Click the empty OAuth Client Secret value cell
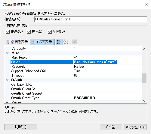The height and width of the screenshot is (134, 151). click(x=107, y=94)
